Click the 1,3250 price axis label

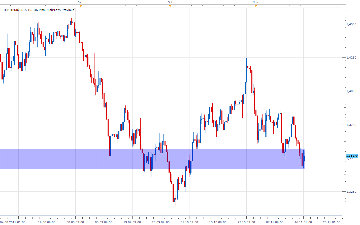[x=351, y=192]
